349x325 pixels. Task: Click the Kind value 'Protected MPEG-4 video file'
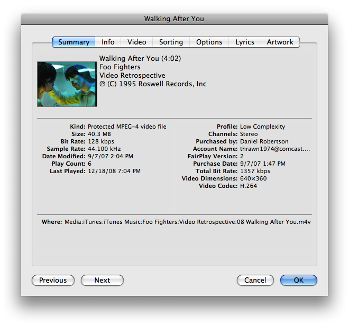(x=127, y=127)
